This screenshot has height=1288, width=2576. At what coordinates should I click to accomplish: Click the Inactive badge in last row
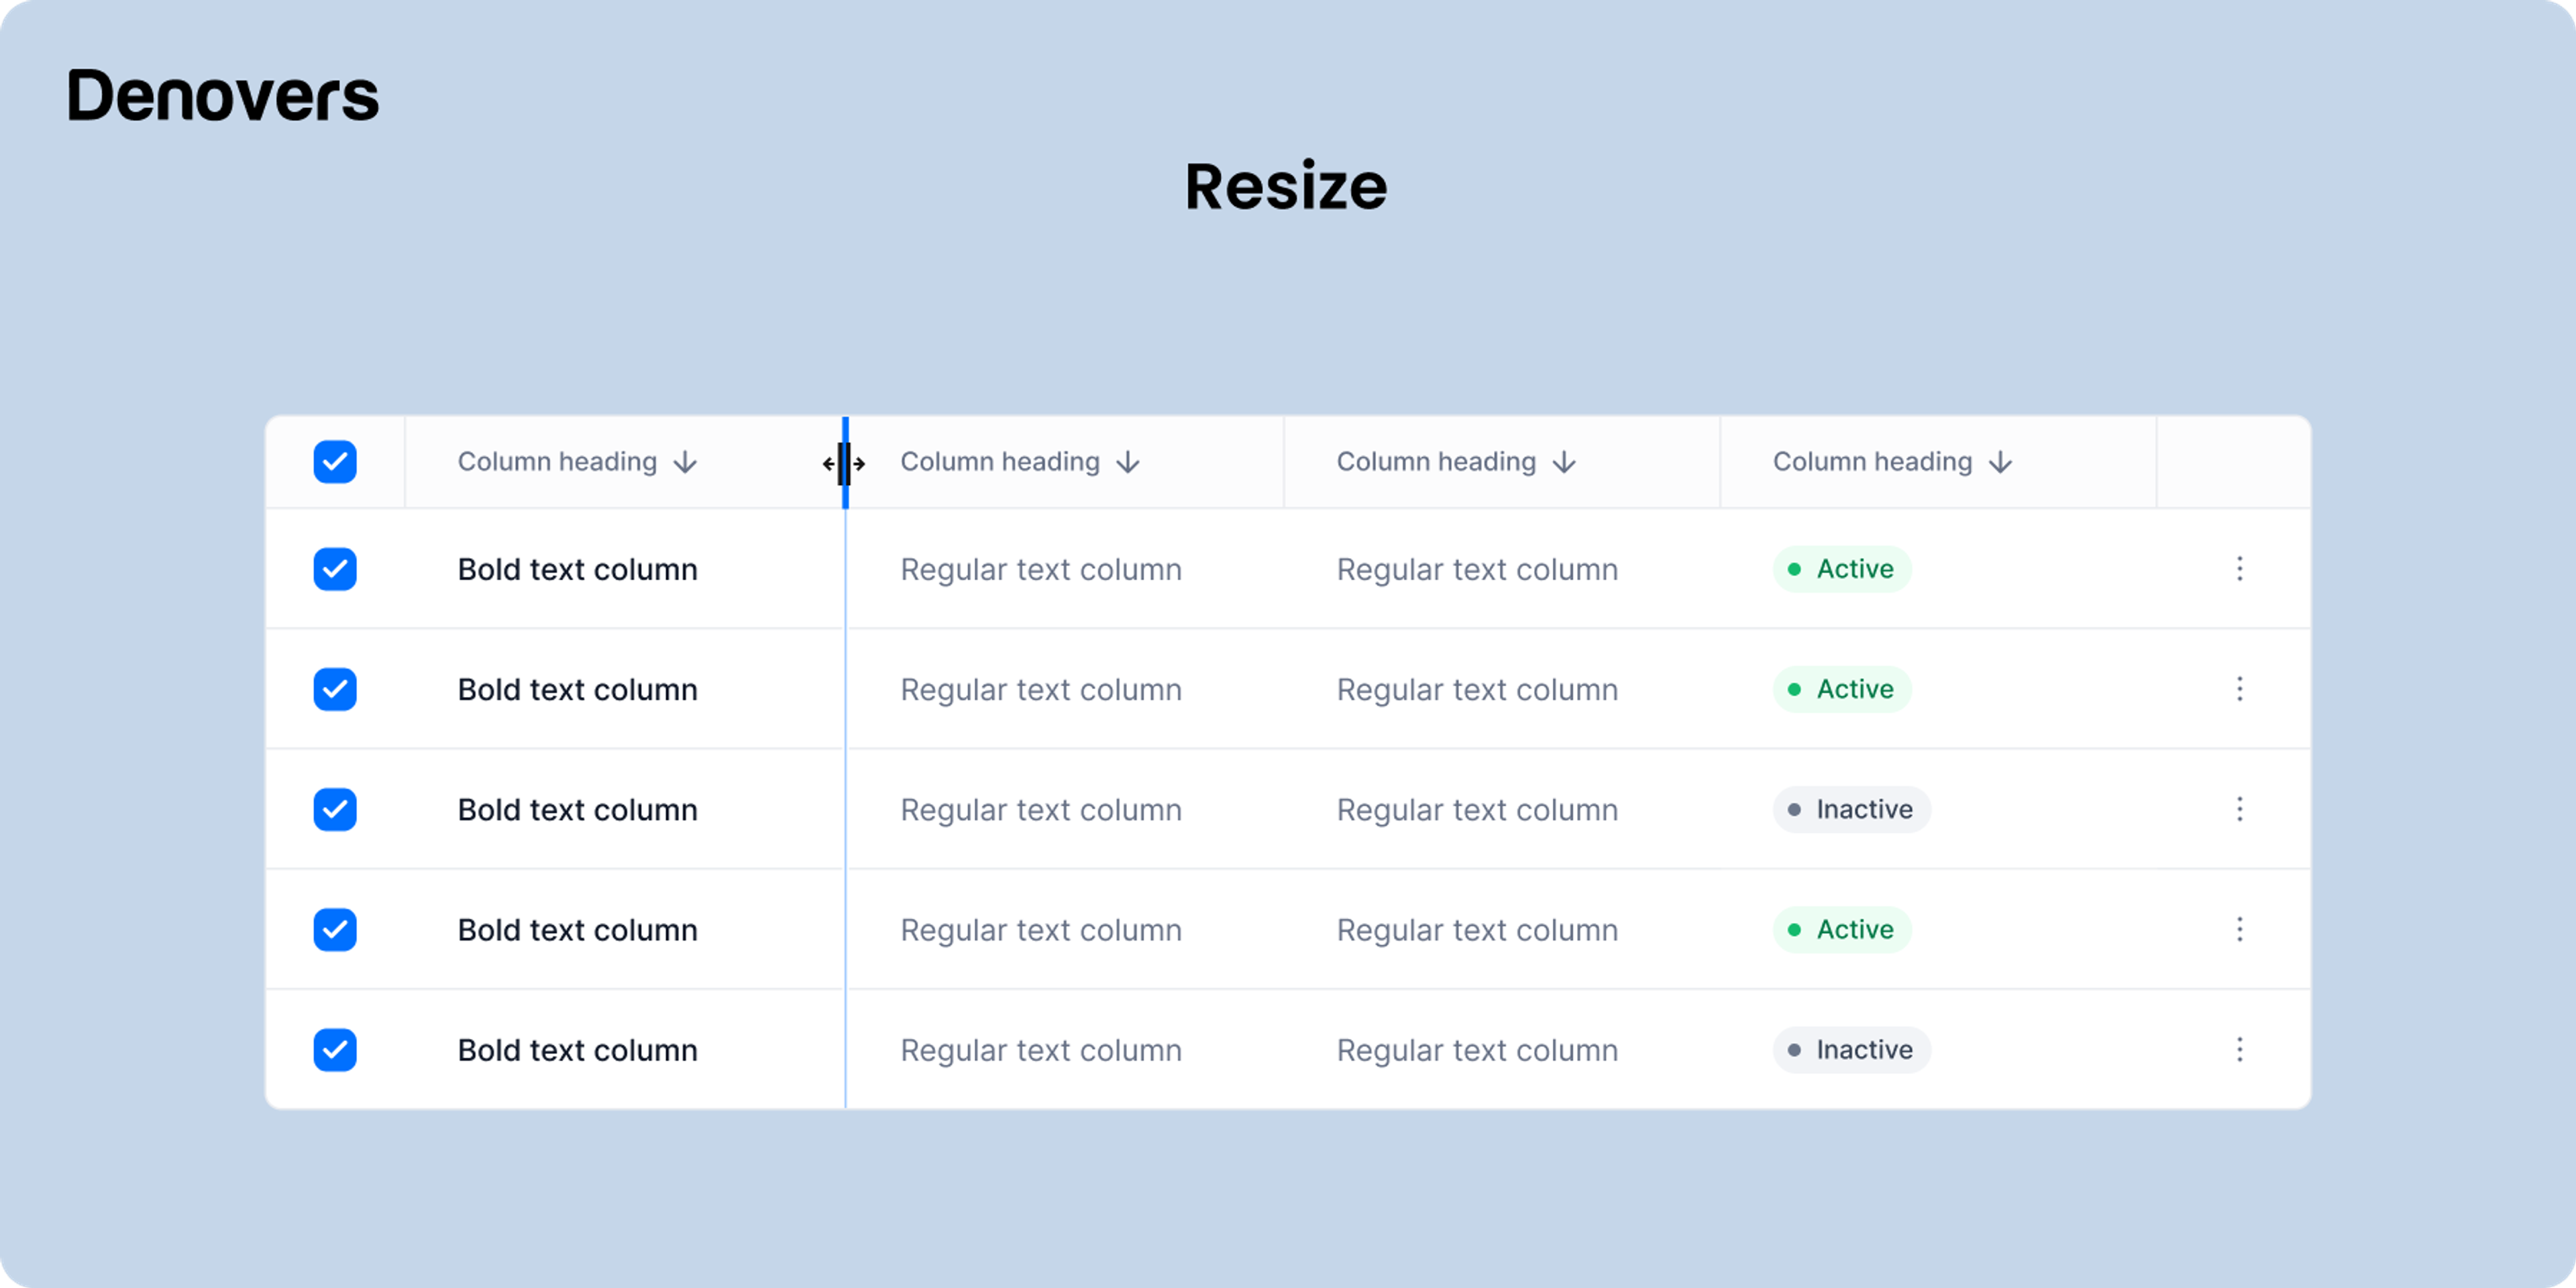[1852, 1049]
